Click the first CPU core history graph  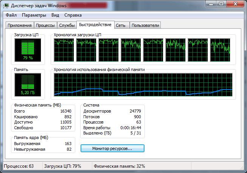coord(64,50)
